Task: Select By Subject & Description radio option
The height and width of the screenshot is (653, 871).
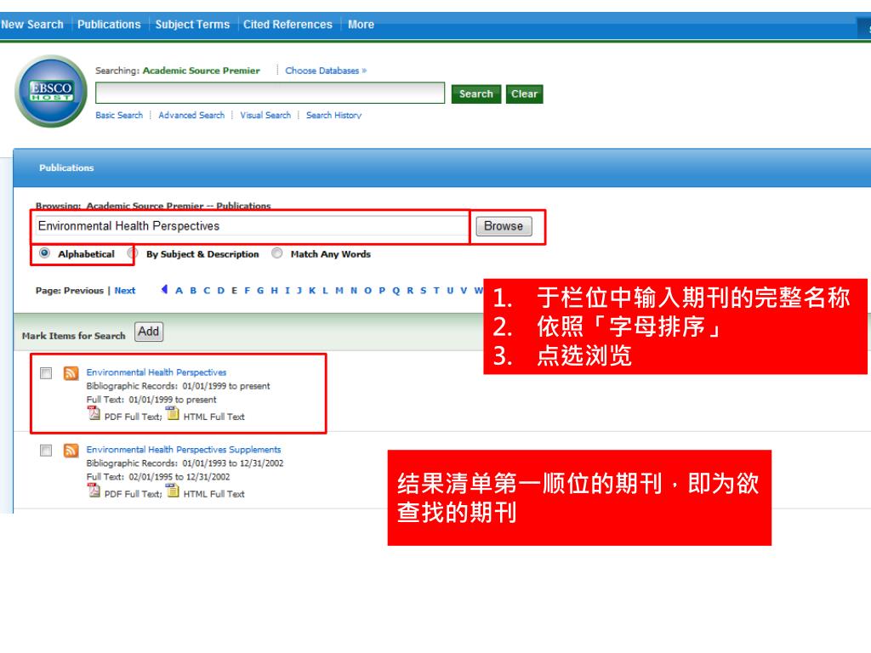Action: (x=132, y=253)
